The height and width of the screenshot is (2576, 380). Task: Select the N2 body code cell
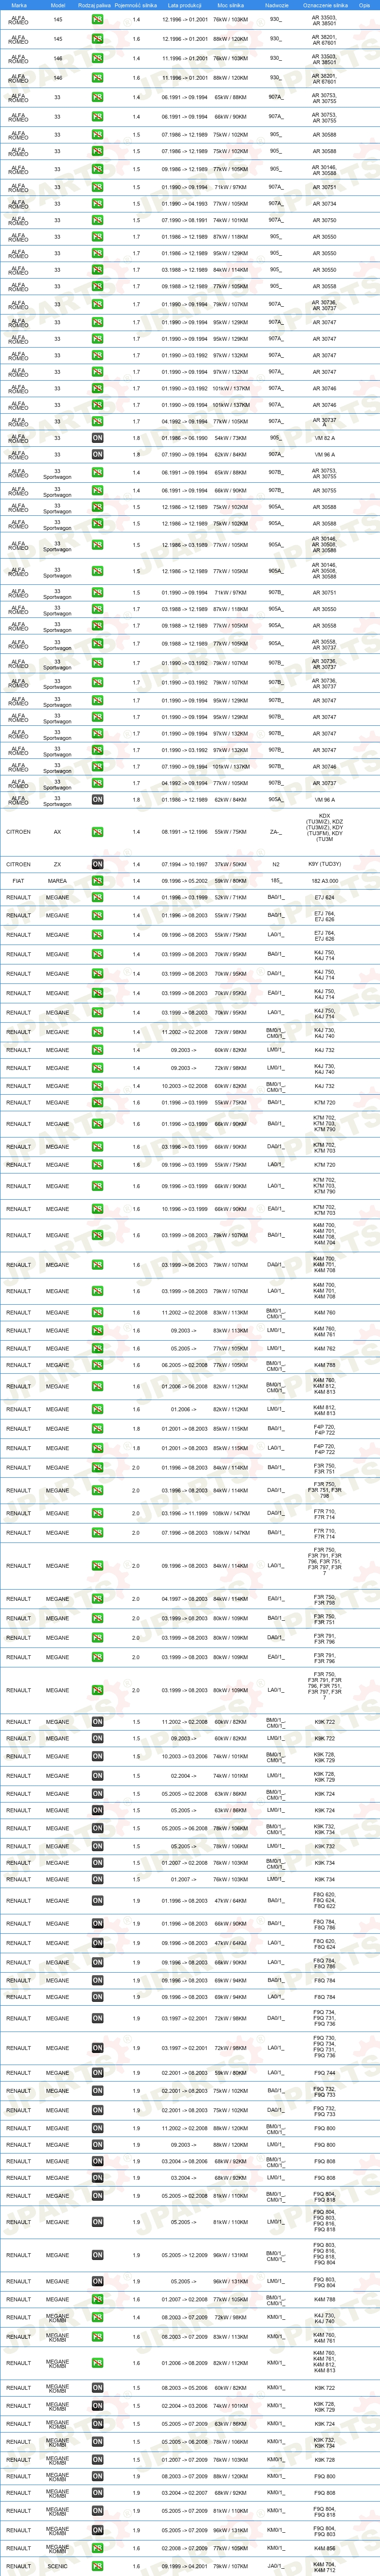point(276,864)
